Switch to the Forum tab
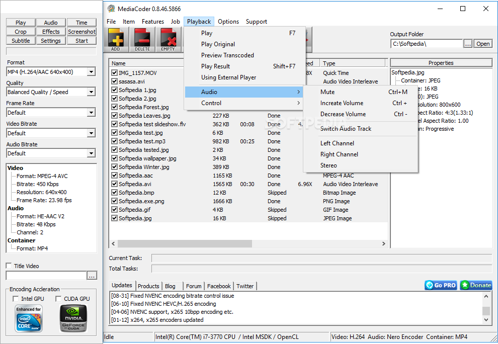Viewport: 498px width, 344px height. tap(194, 286)
